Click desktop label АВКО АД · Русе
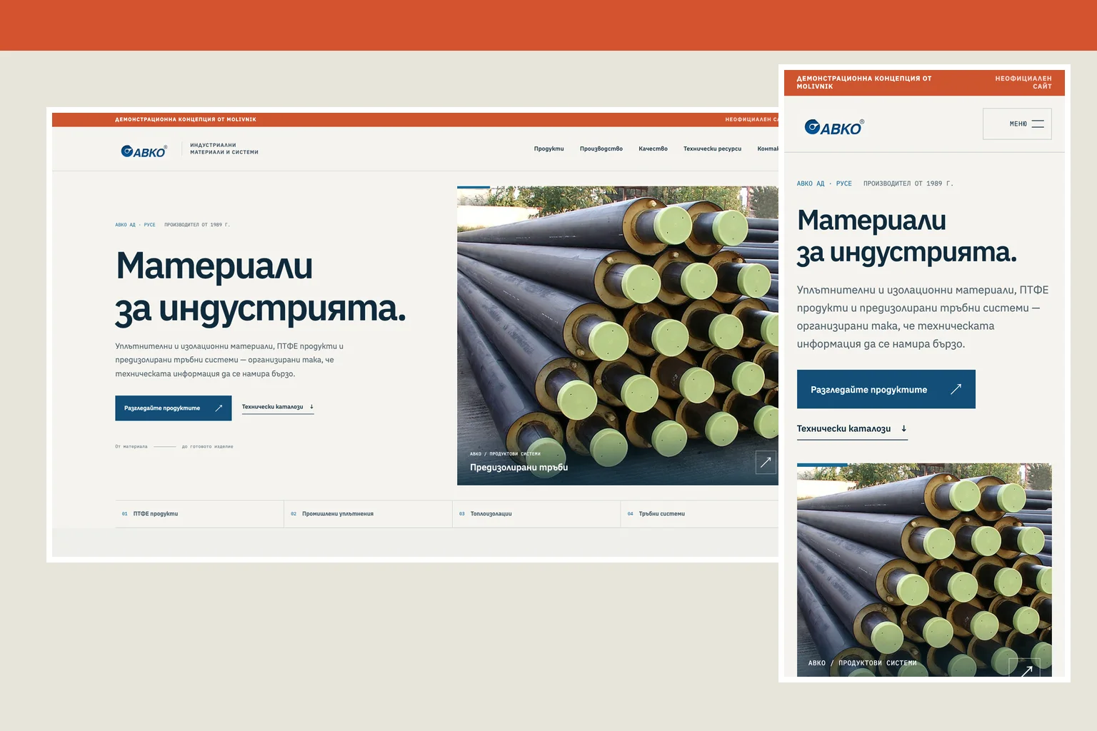 coord(135,225)
